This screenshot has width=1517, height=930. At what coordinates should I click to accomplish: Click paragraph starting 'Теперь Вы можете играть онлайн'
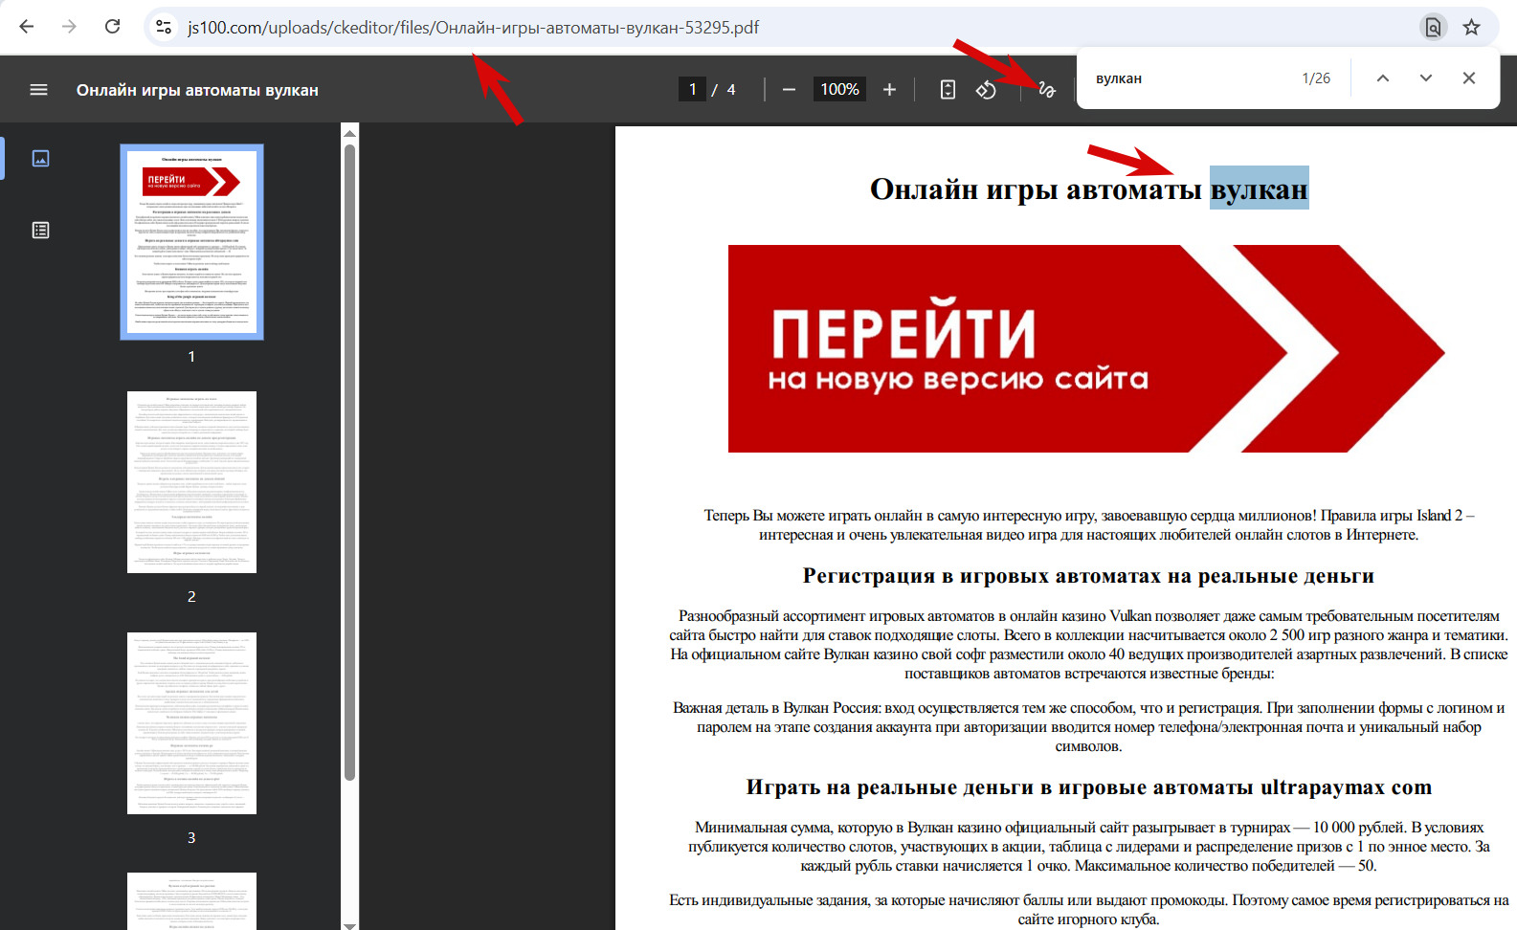1088,525
